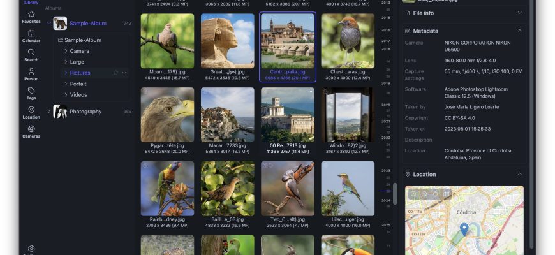Collapse the Location panel

[520, 175]
